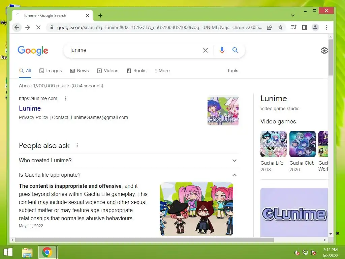Open the network tray icon
This screenshot has width=345, height=259.
(305, 253)
